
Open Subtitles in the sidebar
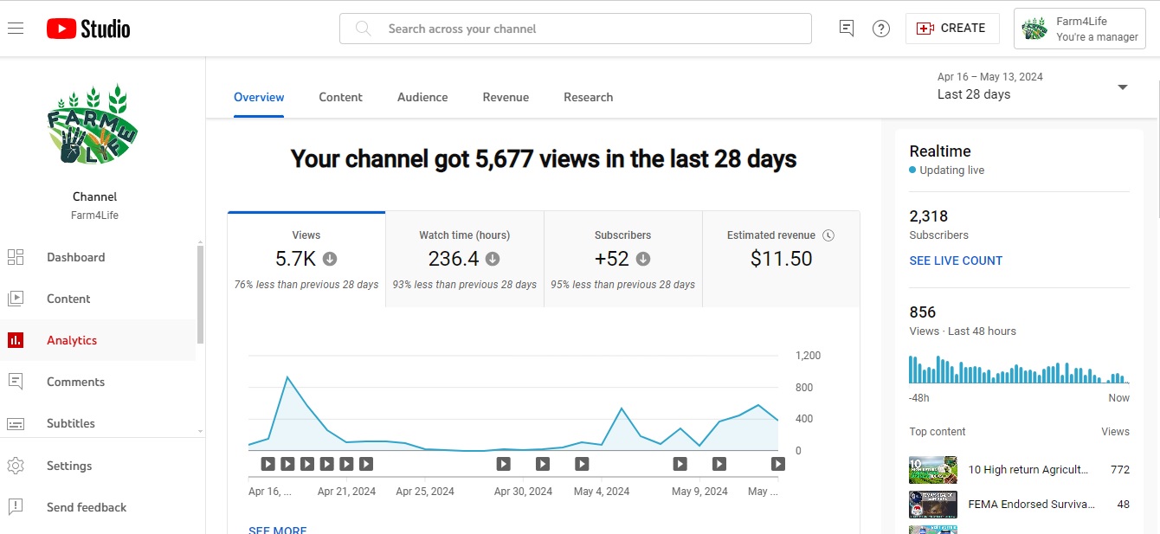98,423
